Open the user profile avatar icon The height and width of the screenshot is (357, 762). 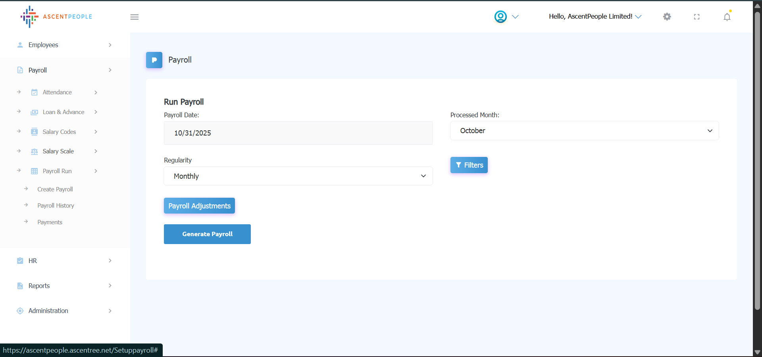[x=500, y=17]
